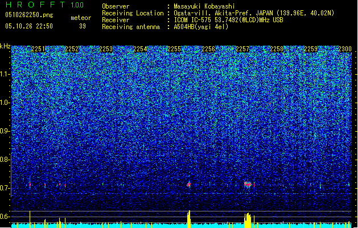Select the filename 0510262250.png

pos(29,15)
